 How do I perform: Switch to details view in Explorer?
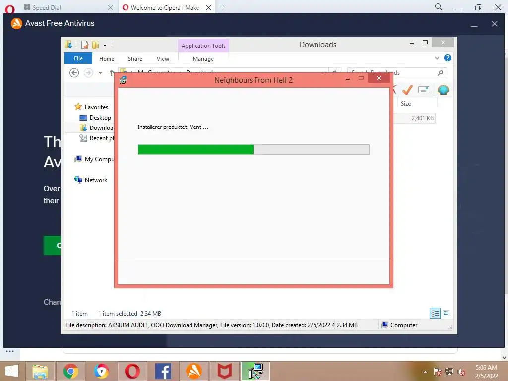coord(435,313)
